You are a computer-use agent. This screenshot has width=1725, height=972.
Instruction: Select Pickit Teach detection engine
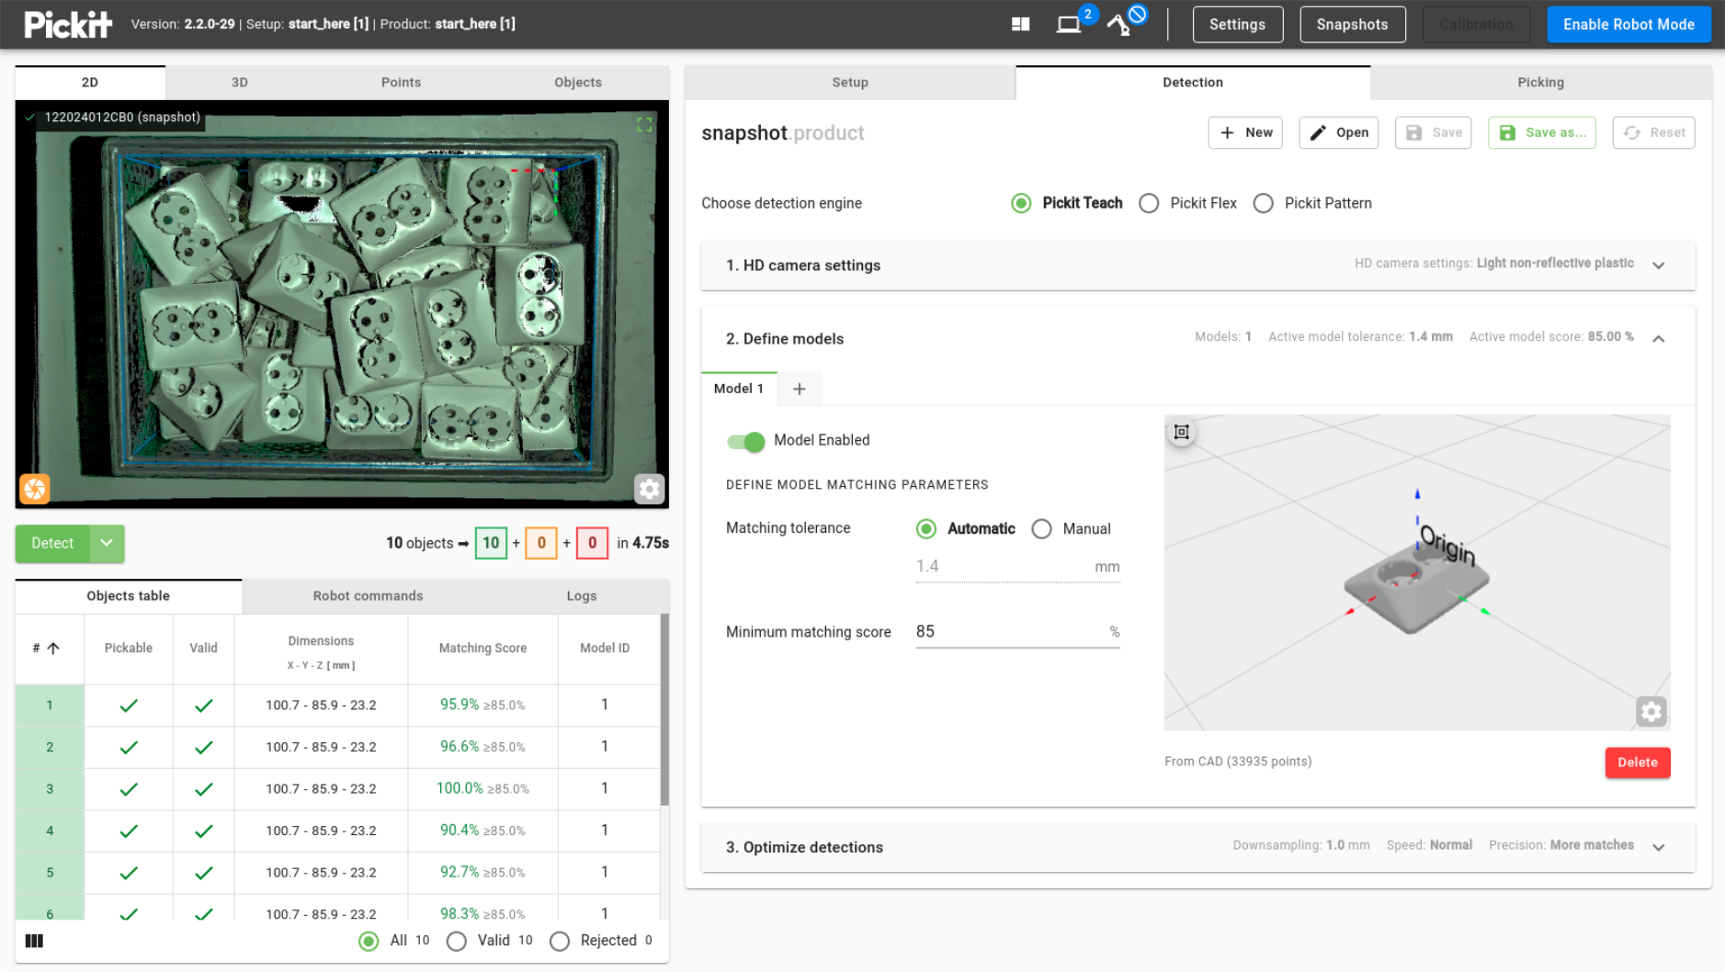pos(1021,203)
